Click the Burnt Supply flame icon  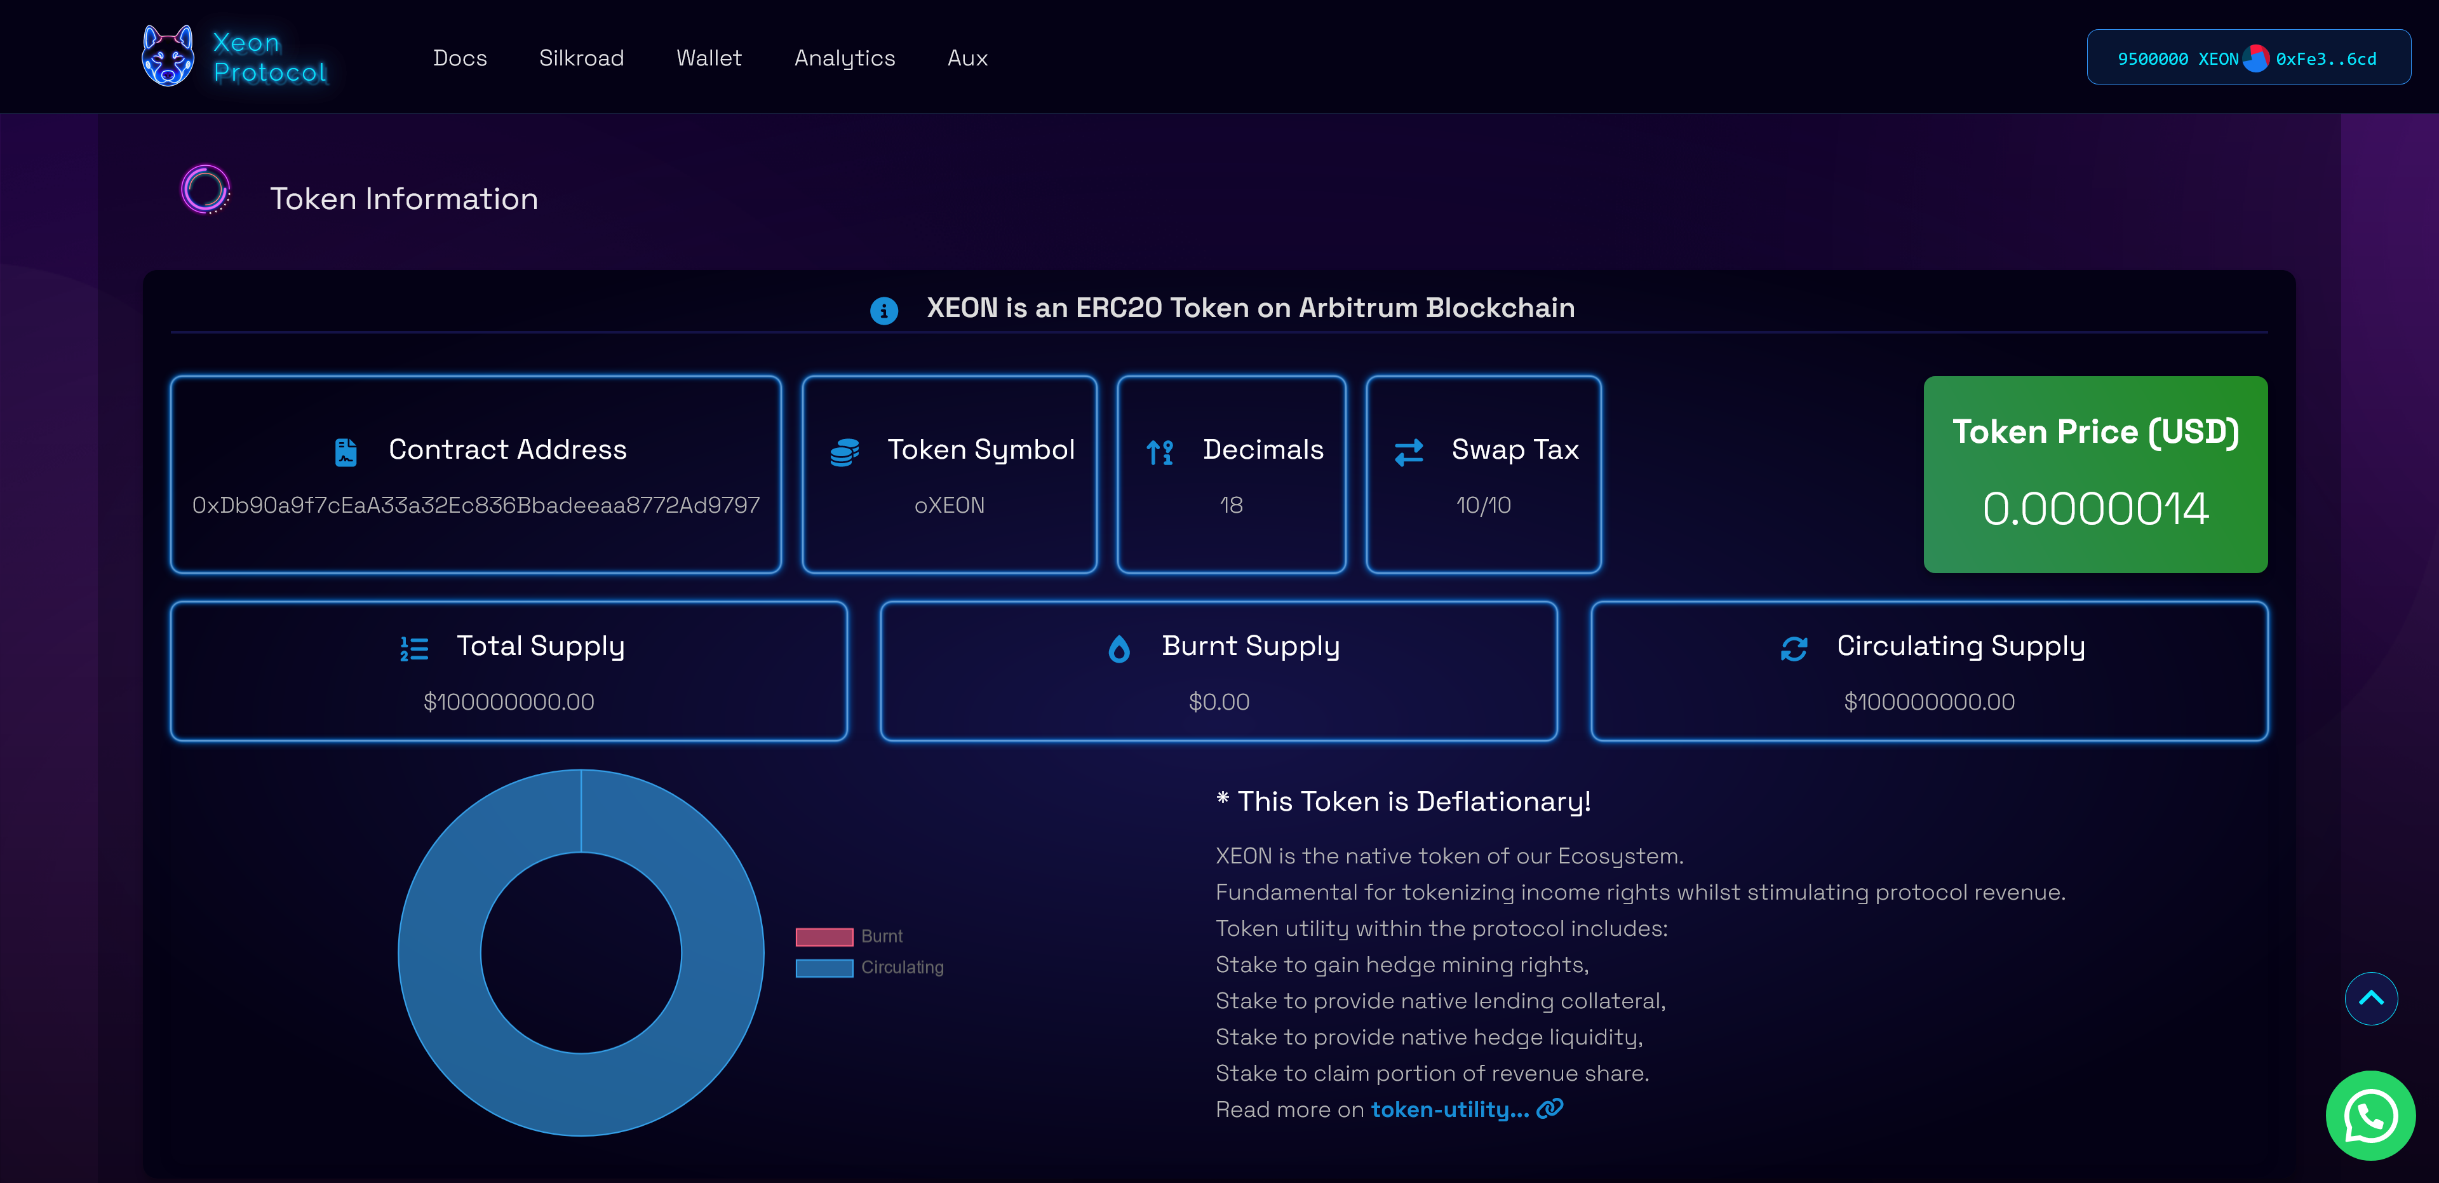1118,649
